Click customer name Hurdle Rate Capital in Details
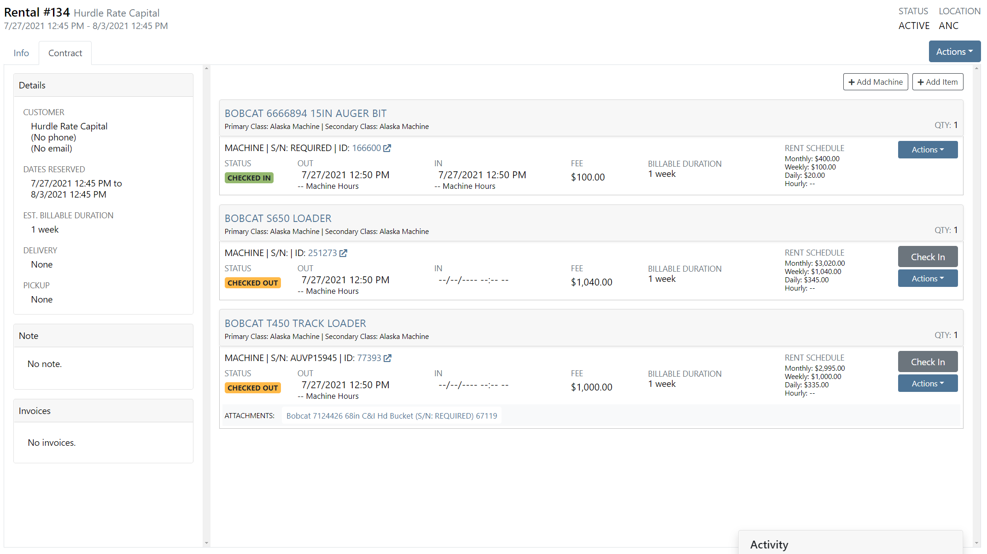The height and width of the screenshot is (554, 987). click(69, 126)
